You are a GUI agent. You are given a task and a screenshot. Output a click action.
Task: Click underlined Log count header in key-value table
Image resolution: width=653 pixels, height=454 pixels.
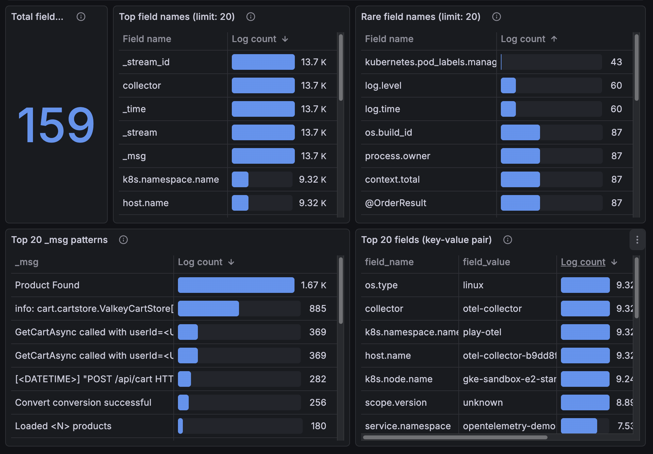583,262
